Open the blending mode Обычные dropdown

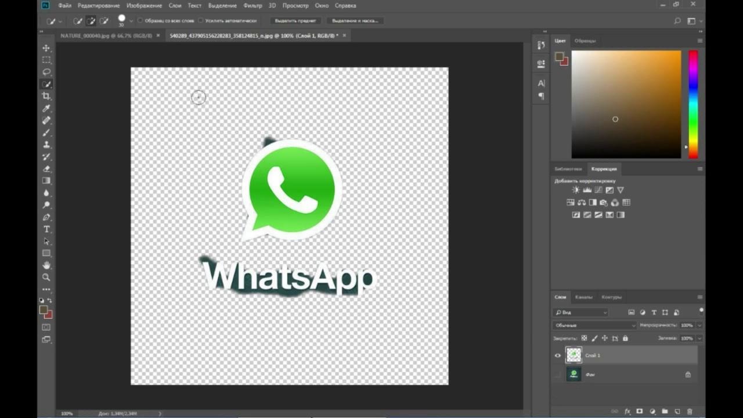[x=595, y=325]
